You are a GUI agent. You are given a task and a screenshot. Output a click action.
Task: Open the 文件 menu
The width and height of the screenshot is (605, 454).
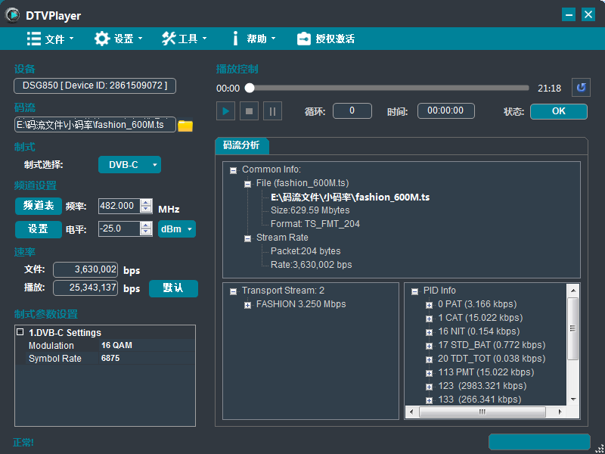click(x=35, y=39)
